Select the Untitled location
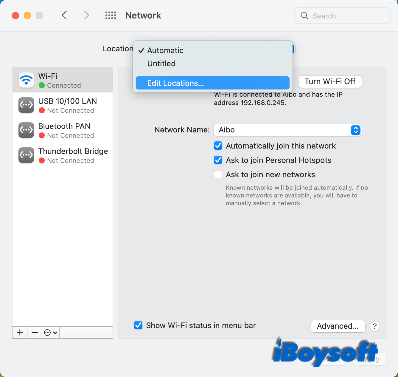 pyautogui.click(x=161, y=64)
